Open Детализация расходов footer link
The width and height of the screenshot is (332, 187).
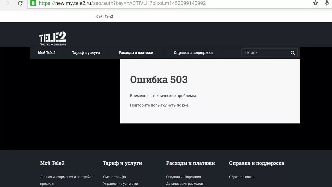pyautogui.click(x=185, y=184)
